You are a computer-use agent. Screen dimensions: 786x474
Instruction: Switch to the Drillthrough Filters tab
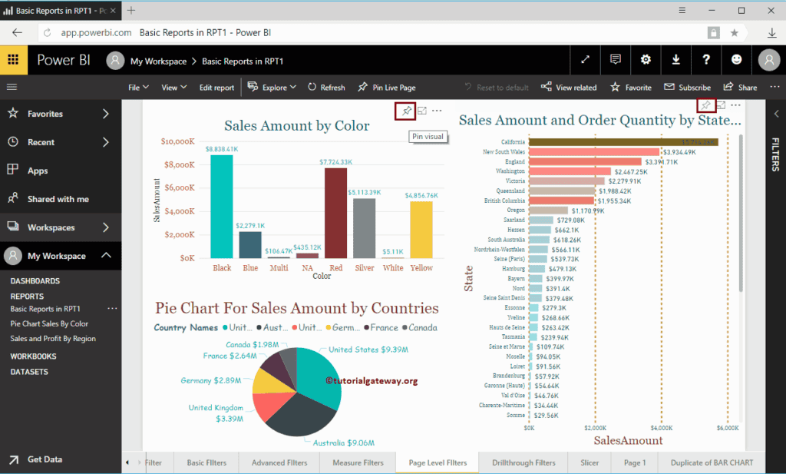tap(523, 462)
